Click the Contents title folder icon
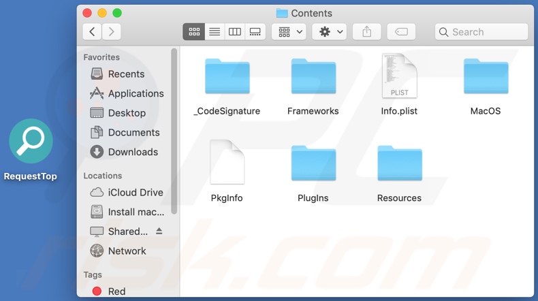The width and height of the screenshot is (538, 301). 282,14
